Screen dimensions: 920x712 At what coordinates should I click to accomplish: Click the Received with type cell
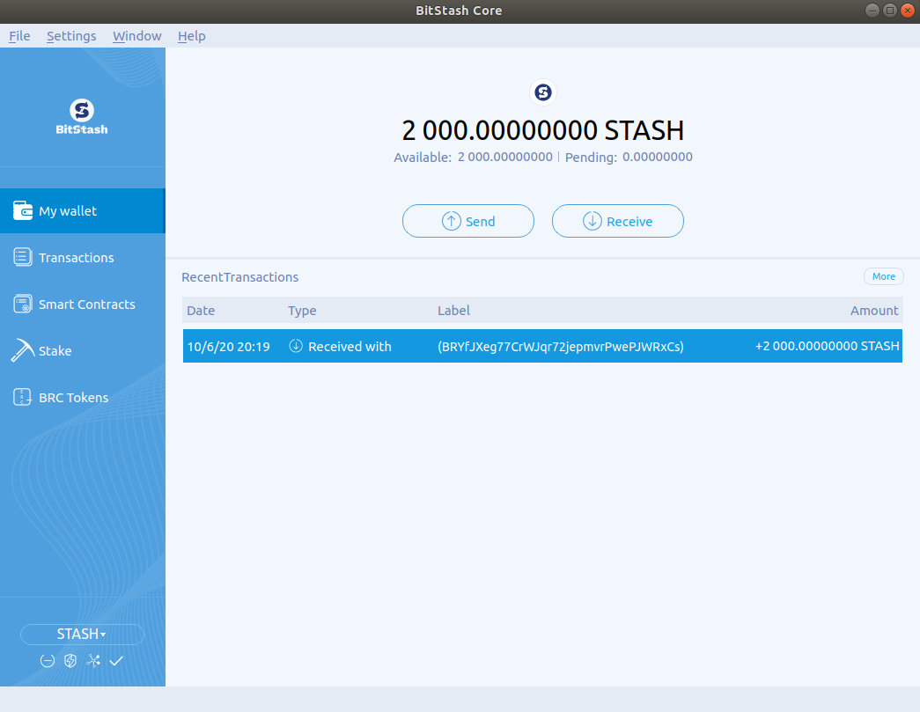tap(341, 347)
